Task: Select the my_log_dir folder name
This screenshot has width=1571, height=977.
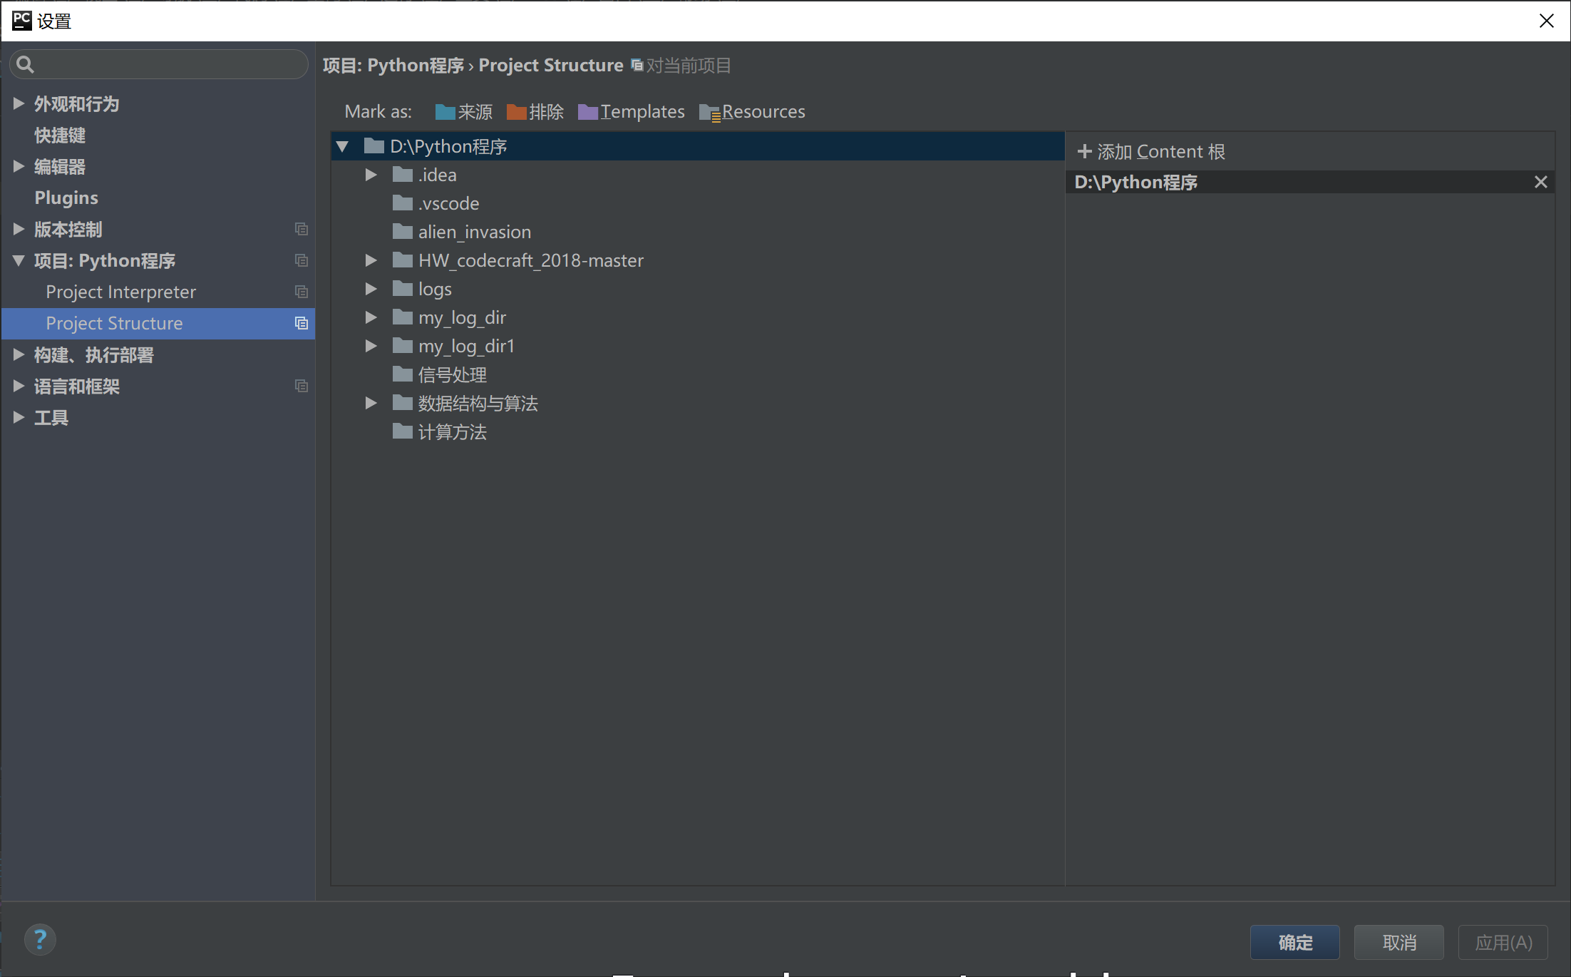Action: coord(462,318)
